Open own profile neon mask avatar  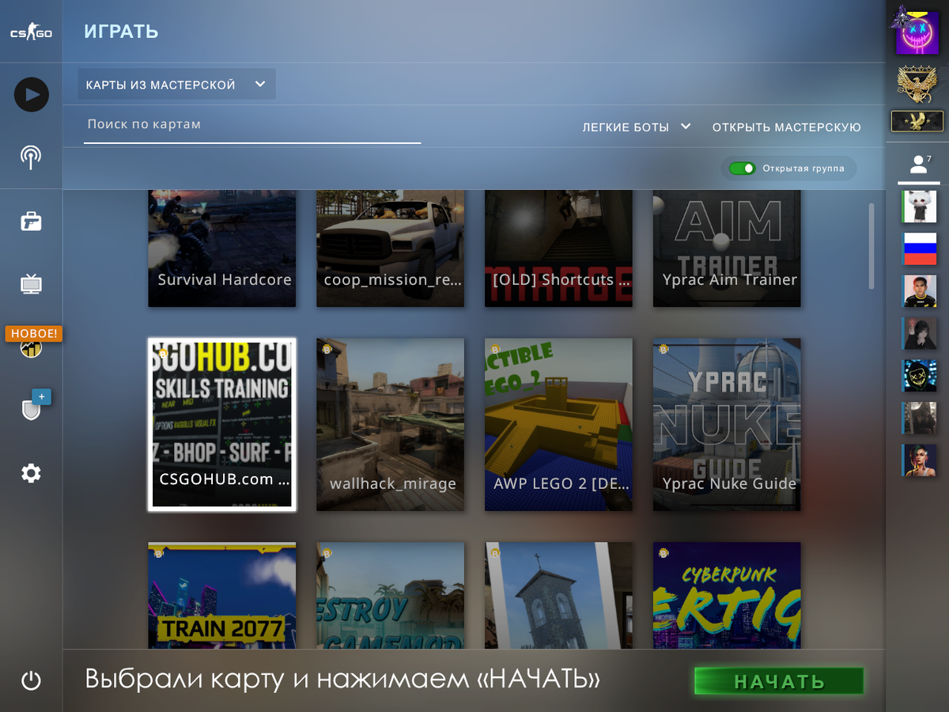click(917, 32)
